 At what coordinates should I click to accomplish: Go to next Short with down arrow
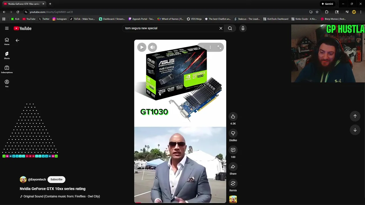point(355,130)
